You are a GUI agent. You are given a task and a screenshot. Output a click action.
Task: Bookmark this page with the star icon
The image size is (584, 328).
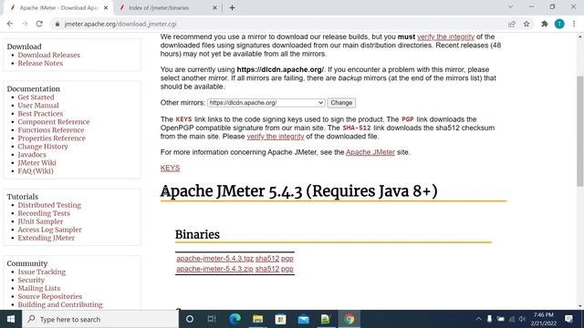coord(527,24)
